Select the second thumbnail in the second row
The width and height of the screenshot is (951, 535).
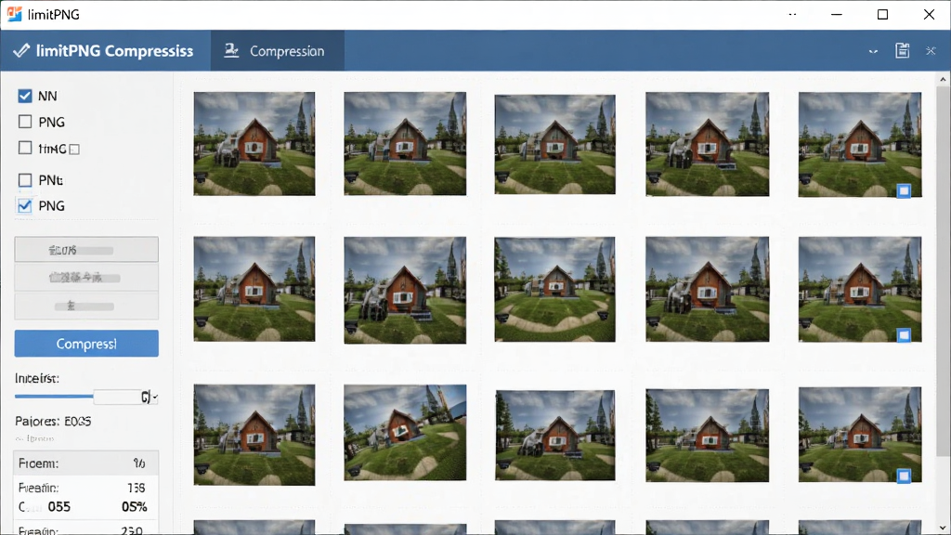click(405, 290)
